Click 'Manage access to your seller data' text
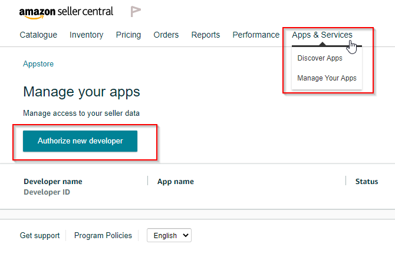The image size is (395, 254). (81, 113)
